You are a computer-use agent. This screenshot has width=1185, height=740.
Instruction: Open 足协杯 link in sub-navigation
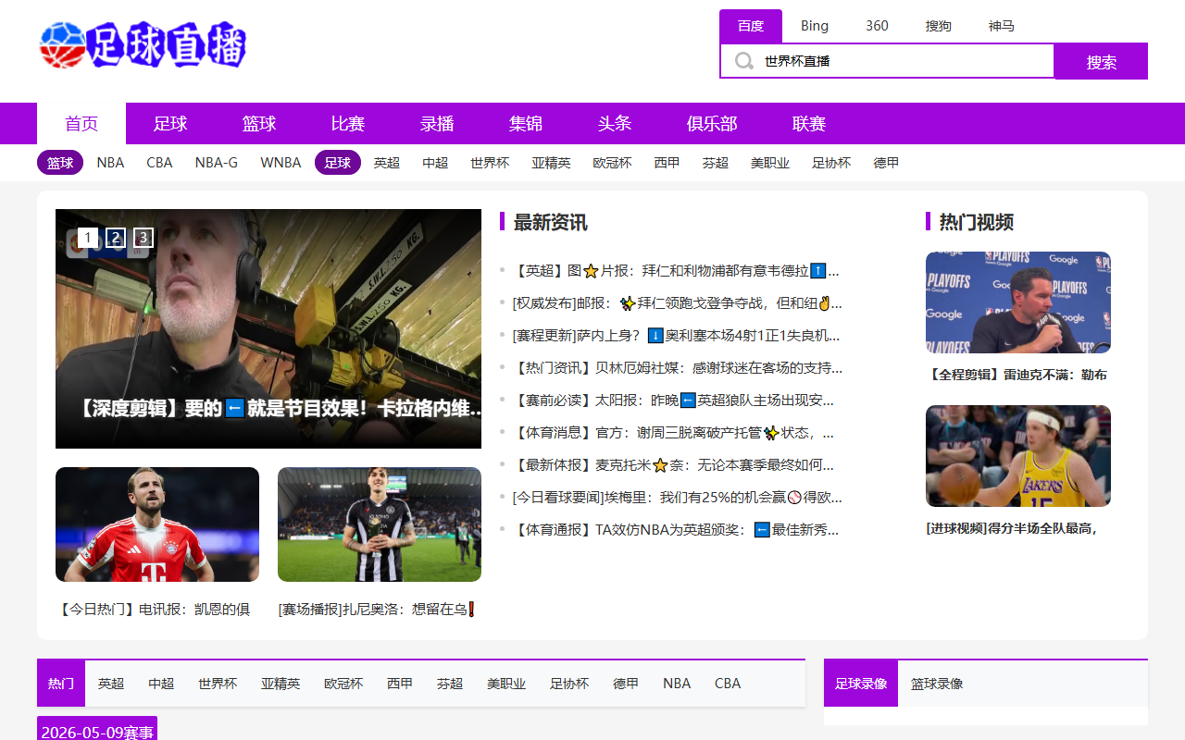(831, 163)
